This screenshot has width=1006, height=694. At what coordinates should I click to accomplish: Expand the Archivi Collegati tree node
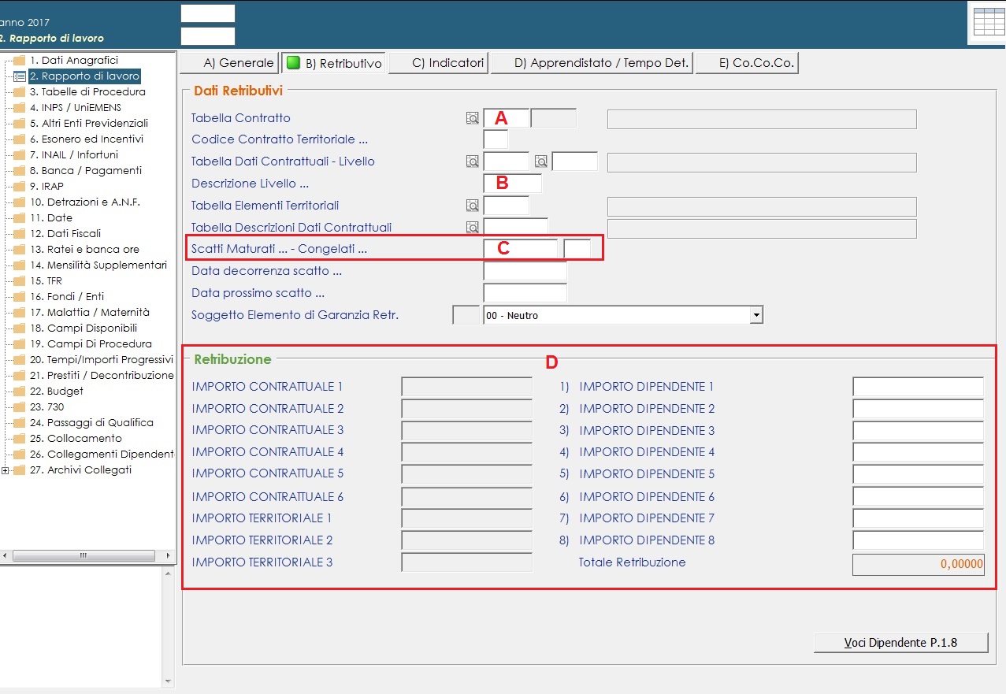[x=6, y=470]
